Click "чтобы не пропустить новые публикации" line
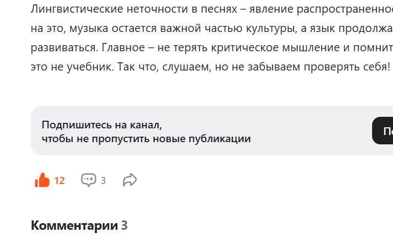Screen dimensions: 393x243 (146, 138)
